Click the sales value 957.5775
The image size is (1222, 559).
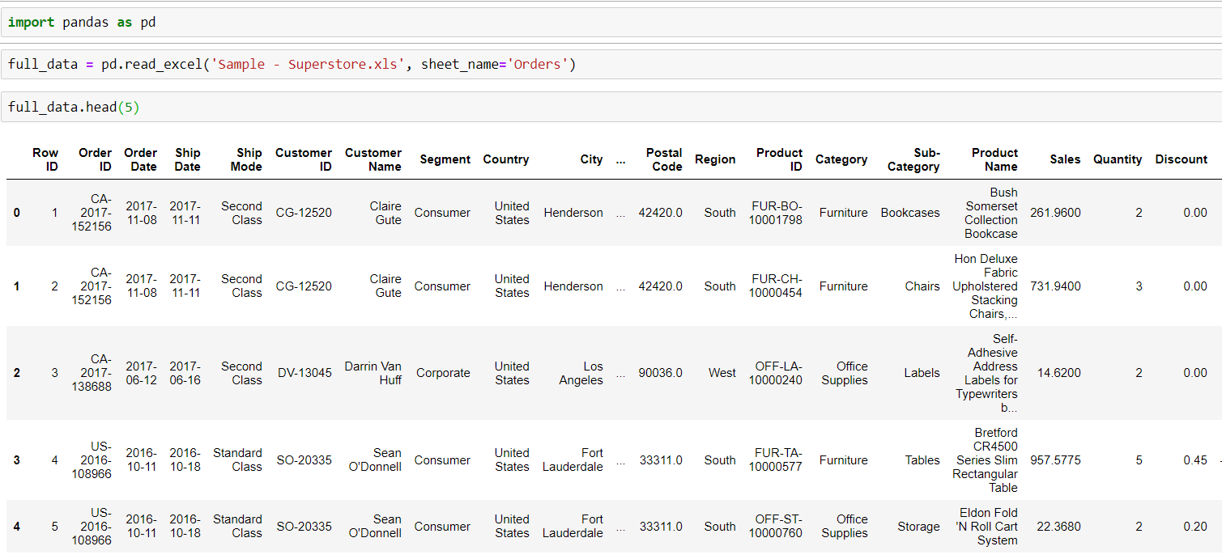coord(1056,459)
